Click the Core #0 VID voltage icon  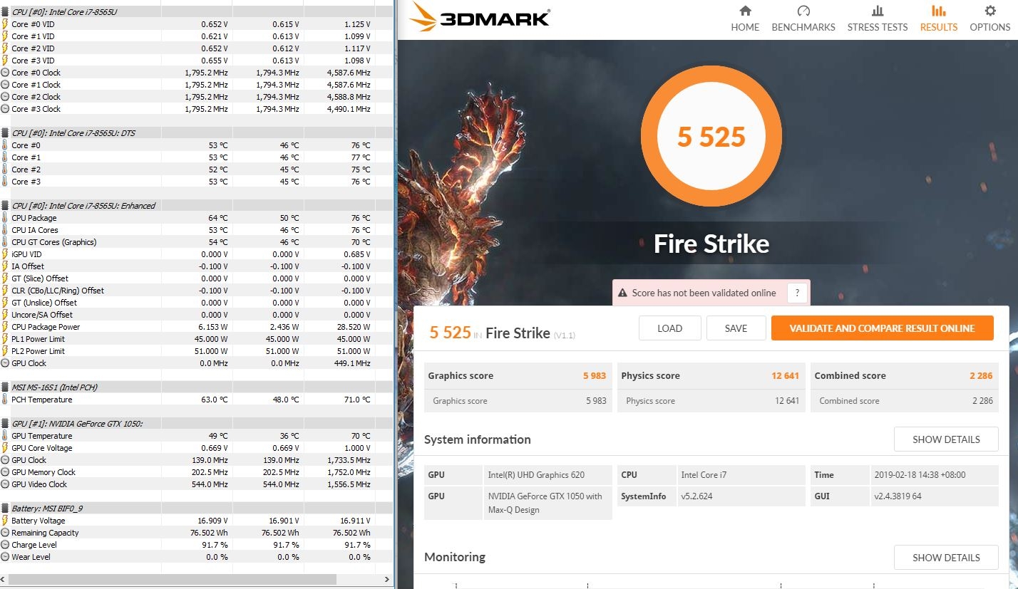point(6,24)
